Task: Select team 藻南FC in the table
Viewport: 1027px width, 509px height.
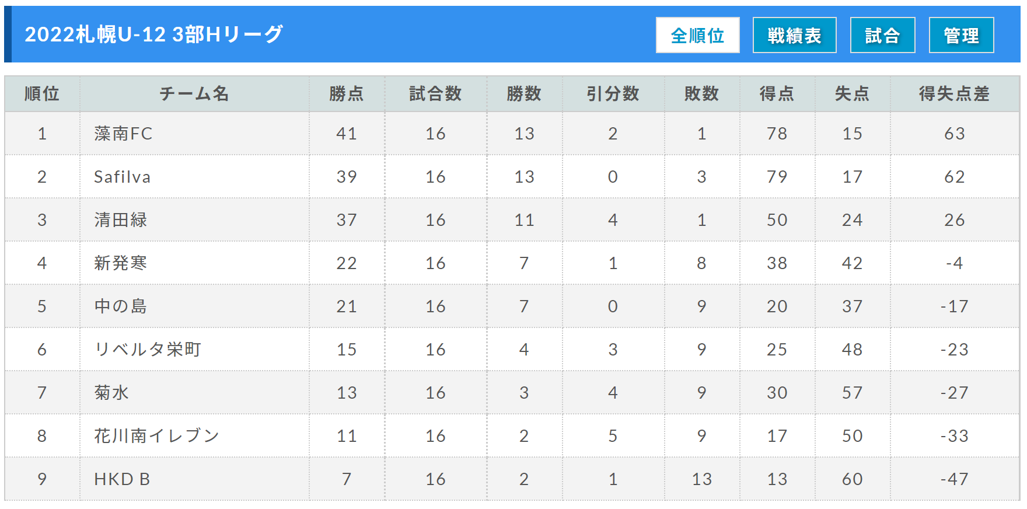Action: pyautogui.click(x=123, y=134)
